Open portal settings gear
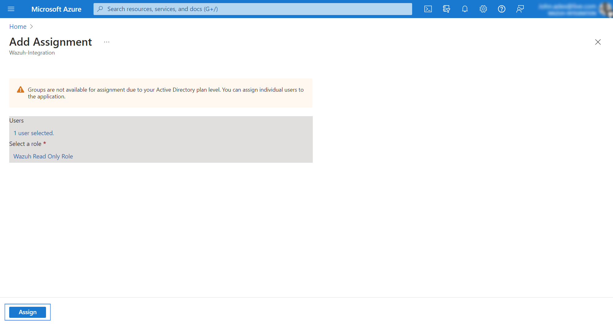613x327 pixels. tap(483, 9)
